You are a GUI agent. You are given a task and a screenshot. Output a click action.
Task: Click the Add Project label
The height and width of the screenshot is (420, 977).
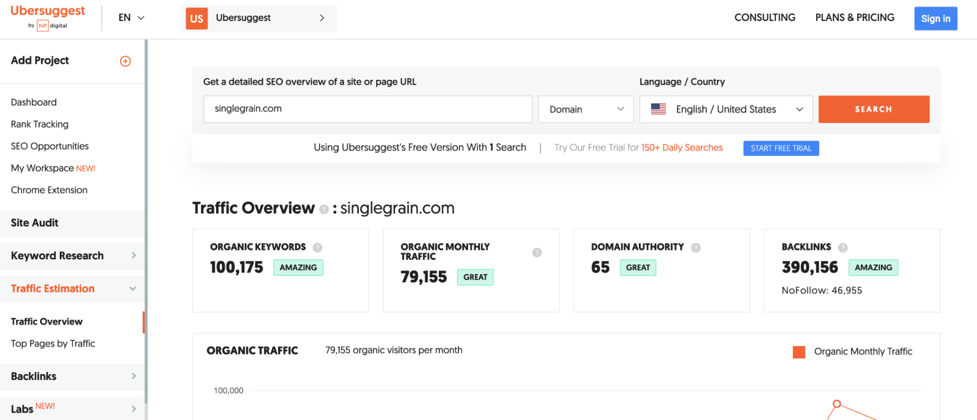point(40,61)
